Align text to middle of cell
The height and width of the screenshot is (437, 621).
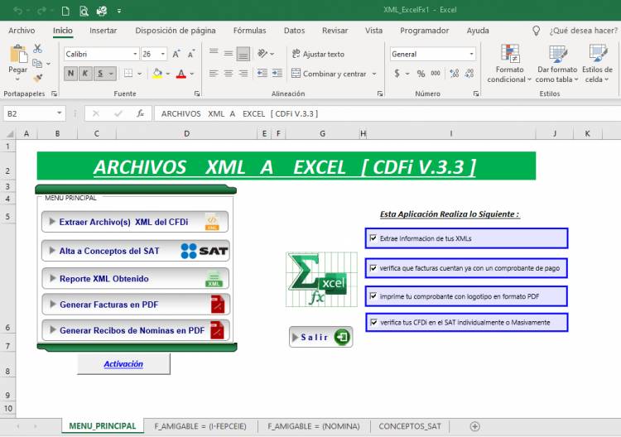(x=229, y=53)
